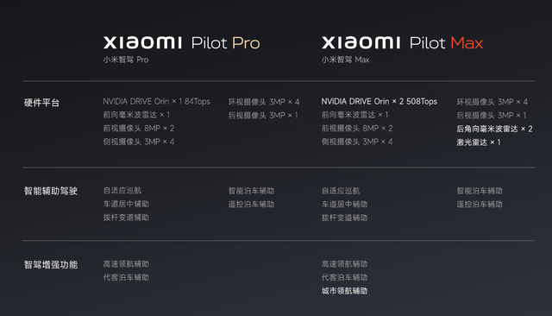This screenshot has width=552, height=316.
Task: Select NVIDIA DRIVE Orin × 2 508Tops text
Action: pyautogui.click(x=379, y=102)
